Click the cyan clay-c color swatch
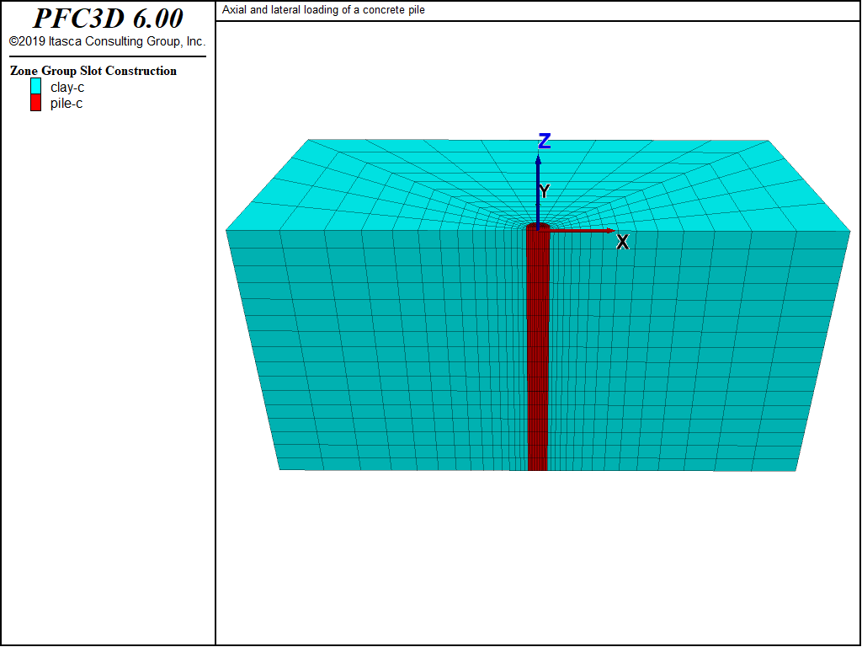The image size is (862, 647). point(35,87)
